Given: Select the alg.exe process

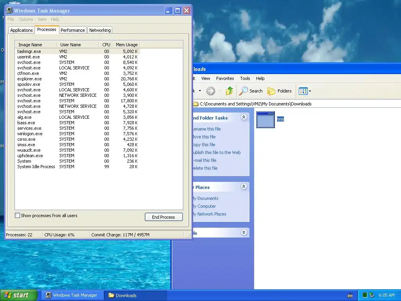Looking at the screenshot, I should pos(78,117).
